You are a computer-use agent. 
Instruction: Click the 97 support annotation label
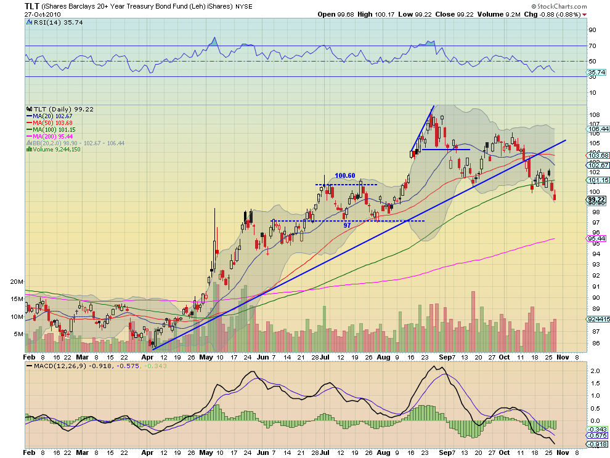point(347,225)
